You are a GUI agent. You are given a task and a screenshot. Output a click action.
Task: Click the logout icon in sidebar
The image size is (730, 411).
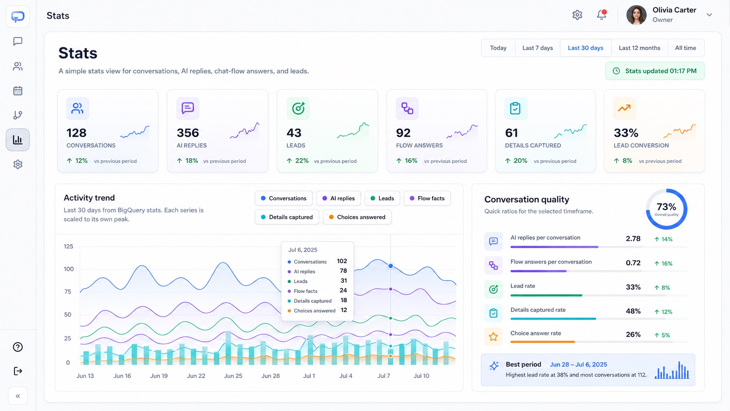point(17,371)
